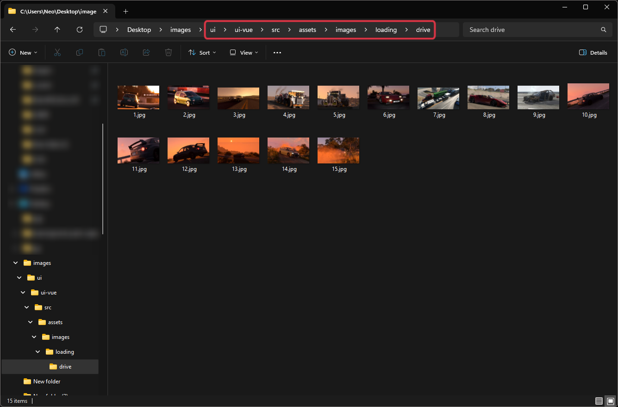
Task: Click the Cut scissors icon
Action: [x=57, y=53]
